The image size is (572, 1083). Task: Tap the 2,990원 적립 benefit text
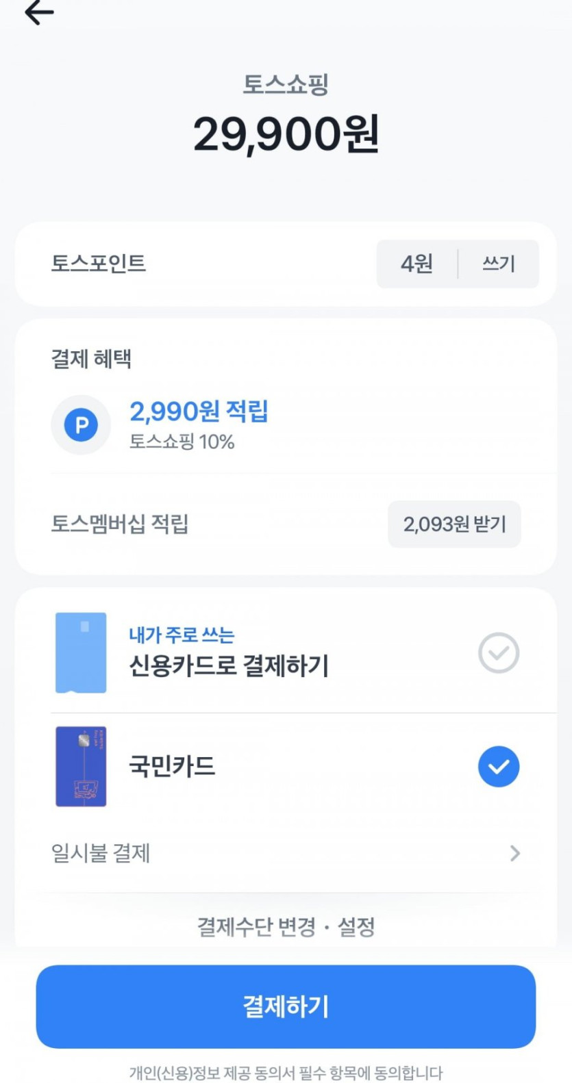(199, 411)
